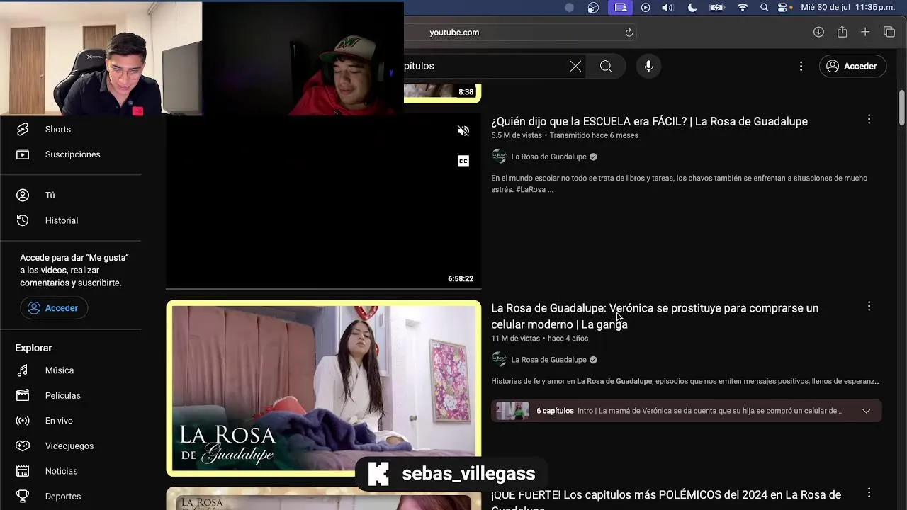Open ¡QUE FUERTE! capítulos más POLÉMICOS video
This screenshot has height=510, width=907.
coord(666,500)
